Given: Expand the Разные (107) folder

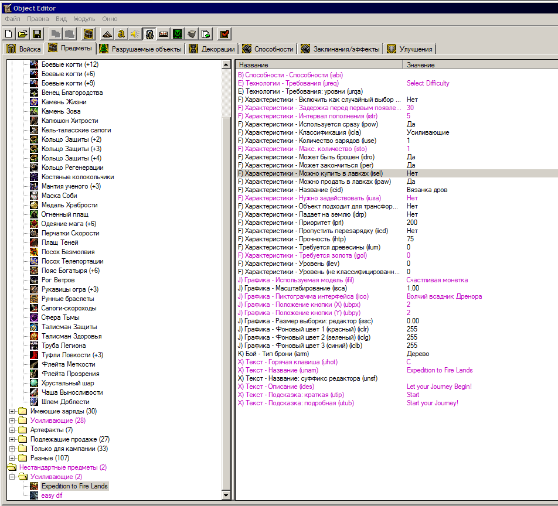Looking at the screenshot, I should click(x=13, y=458).
